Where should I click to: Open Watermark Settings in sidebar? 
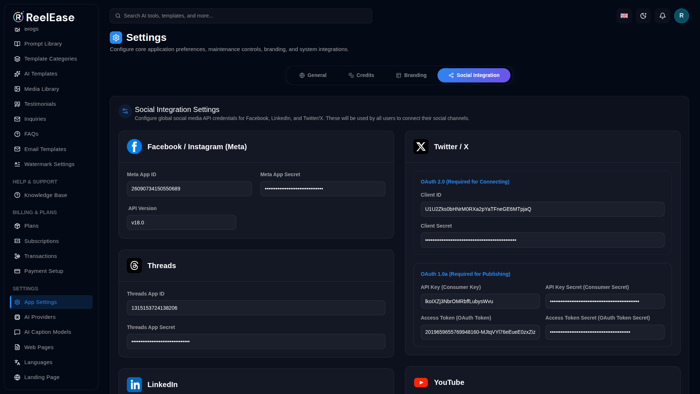pos(51,164)
